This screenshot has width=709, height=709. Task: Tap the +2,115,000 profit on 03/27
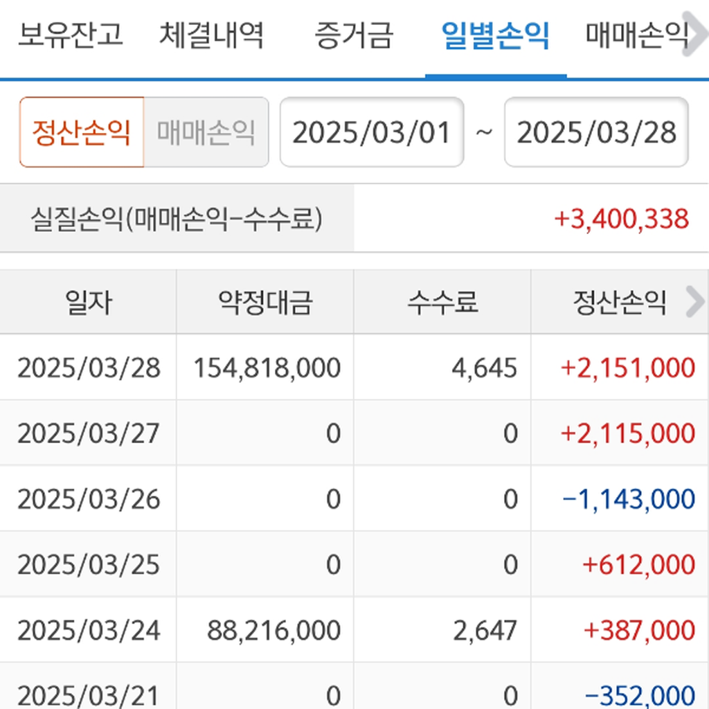tap(627, 433)
